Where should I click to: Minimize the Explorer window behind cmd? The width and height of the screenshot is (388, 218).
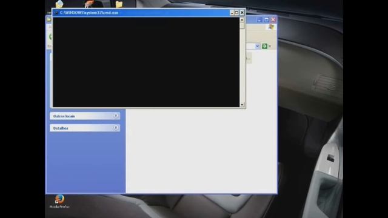pyautogui.click(x=259, y=20)
